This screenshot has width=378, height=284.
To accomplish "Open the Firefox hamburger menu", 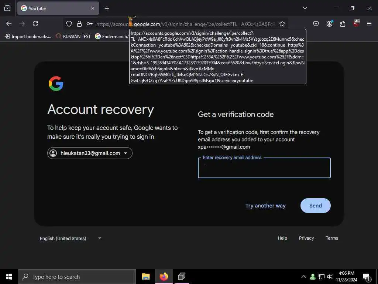I will (x=369, y=24).
